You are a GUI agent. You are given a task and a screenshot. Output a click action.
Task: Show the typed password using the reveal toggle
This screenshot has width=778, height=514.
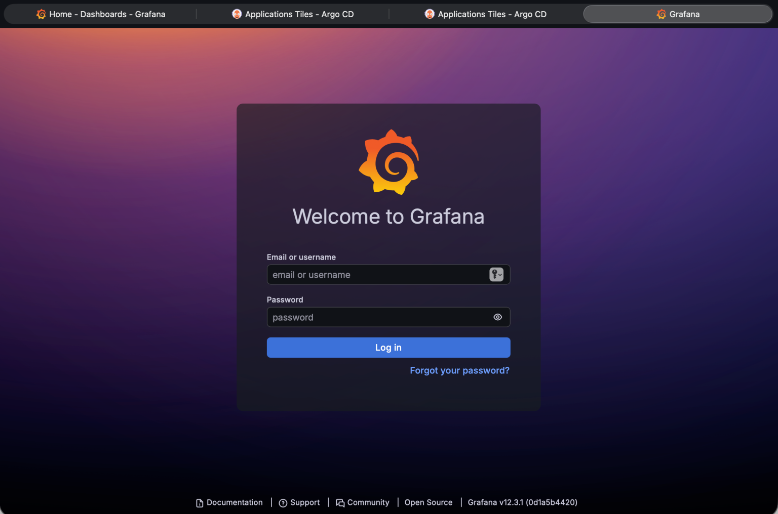pos(497,317)
